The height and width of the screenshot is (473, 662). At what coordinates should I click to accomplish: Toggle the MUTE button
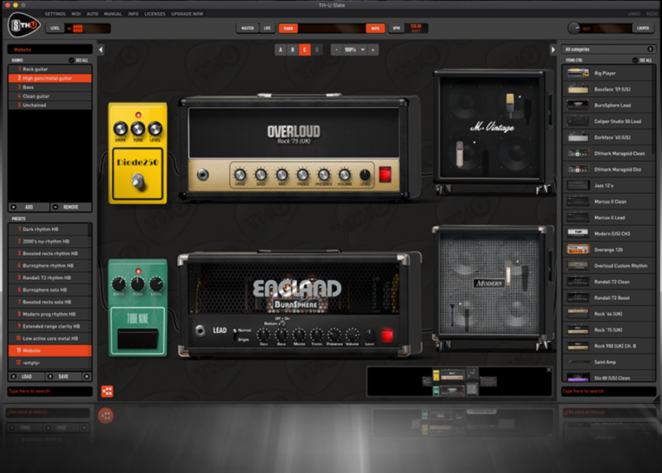click(x=375, y=28)
